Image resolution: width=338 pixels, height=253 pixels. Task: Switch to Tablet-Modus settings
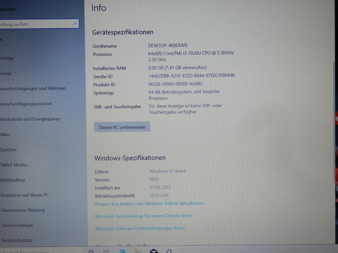14,165
